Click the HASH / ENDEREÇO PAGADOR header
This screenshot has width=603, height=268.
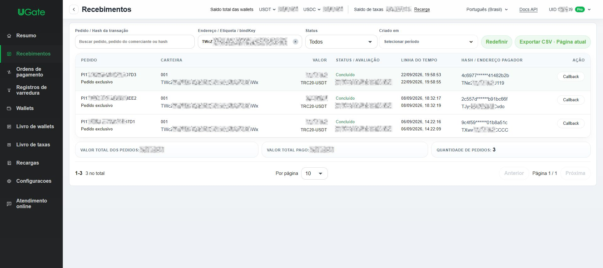pos(492,60)
